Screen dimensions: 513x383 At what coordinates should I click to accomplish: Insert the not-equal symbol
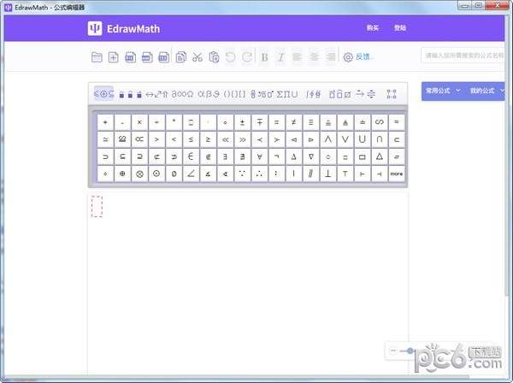(x=293, y=122)
